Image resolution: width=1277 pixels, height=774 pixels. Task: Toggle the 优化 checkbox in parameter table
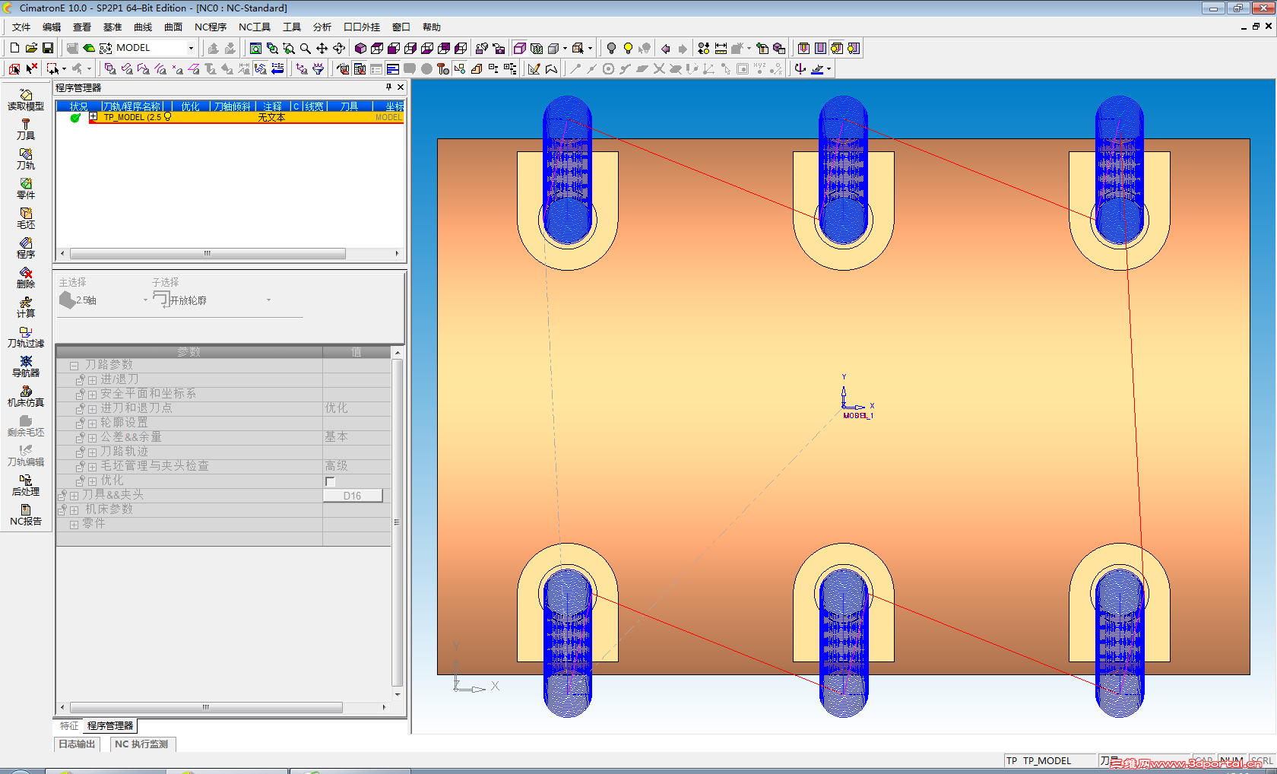330,481
